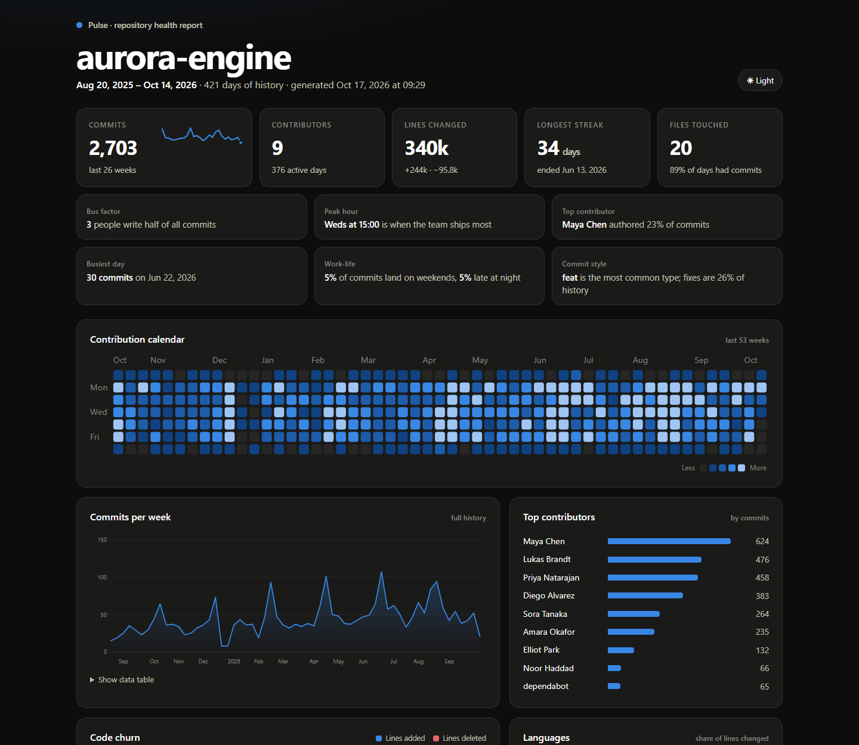Click the Lines added legend swatch
The width and height of the screenshot is (859, 745).
click(x=379, y=738)
